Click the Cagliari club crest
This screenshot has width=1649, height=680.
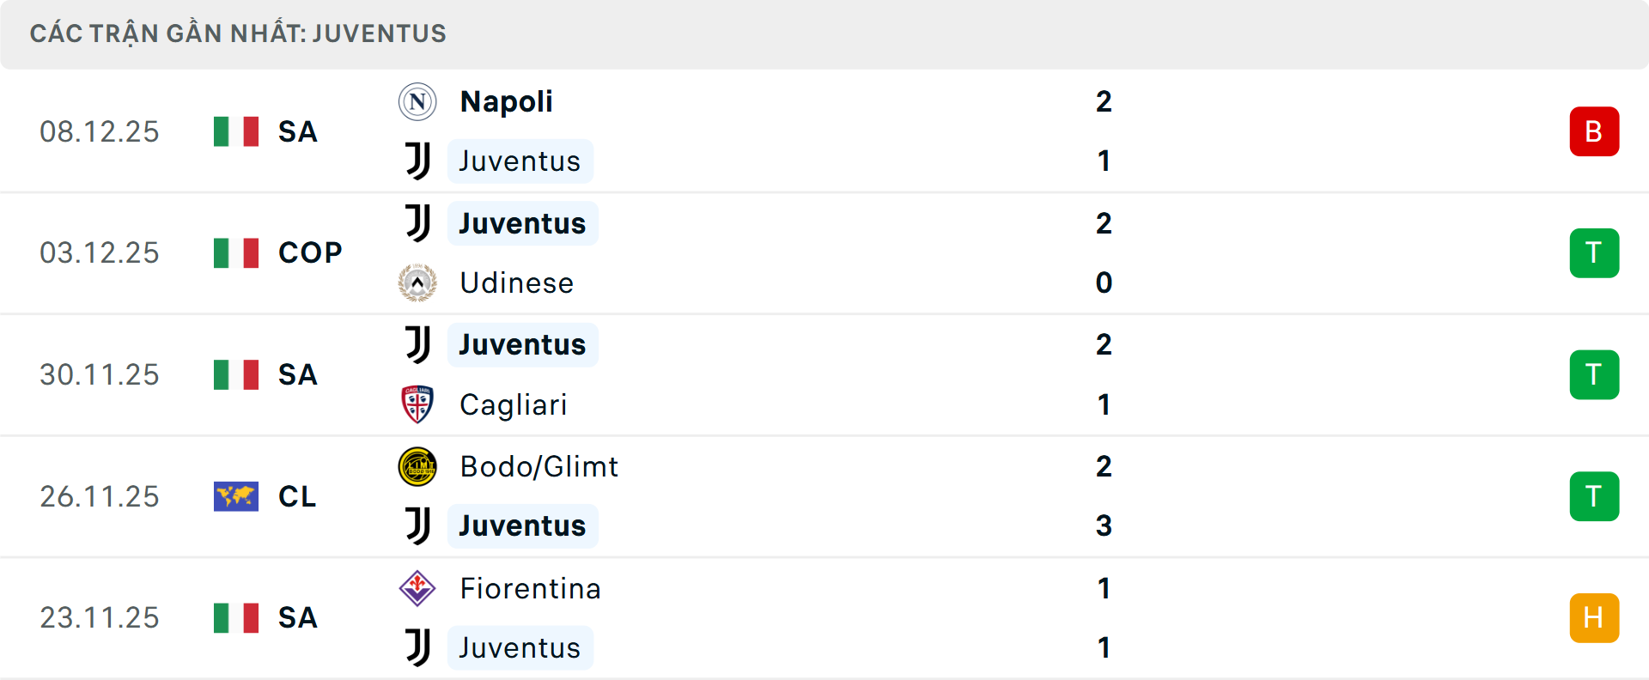[x=417, y=404]
